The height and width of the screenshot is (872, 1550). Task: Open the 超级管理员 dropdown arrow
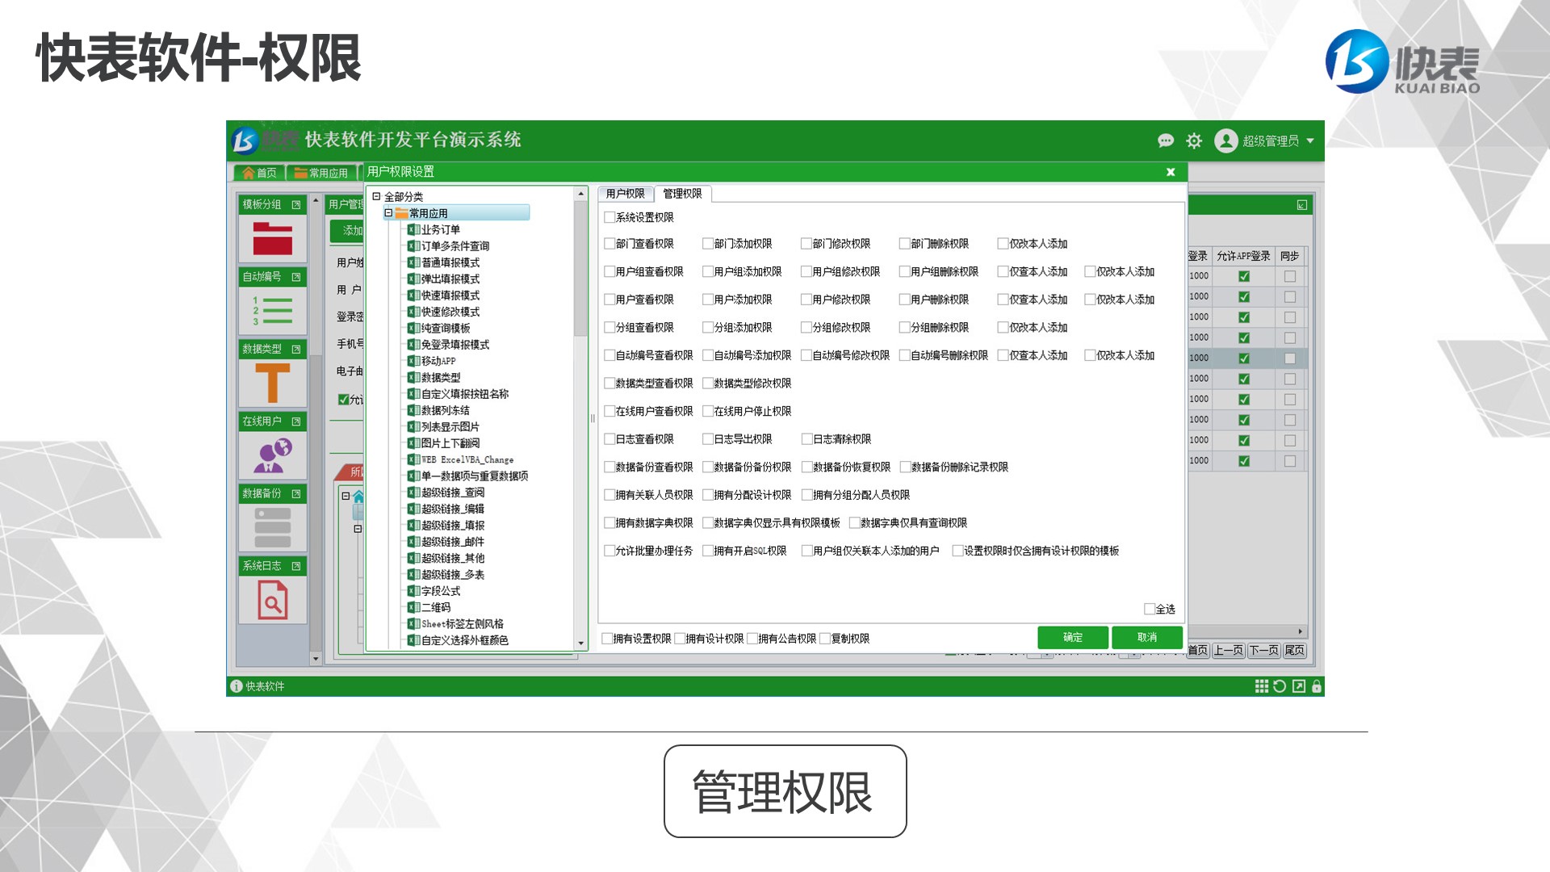[x=1310, y=140]
